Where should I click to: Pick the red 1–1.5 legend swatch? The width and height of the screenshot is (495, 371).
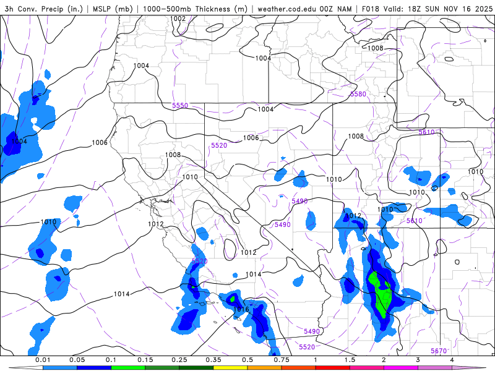pyautogui.click(x=333, y=368)
